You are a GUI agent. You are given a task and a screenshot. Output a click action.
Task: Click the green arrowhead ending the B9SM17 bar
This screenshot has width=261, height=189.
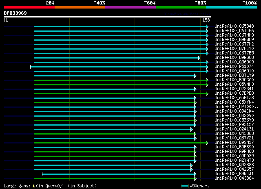(x=207, y=143)
